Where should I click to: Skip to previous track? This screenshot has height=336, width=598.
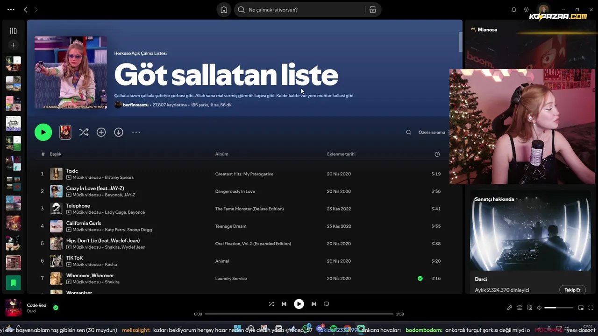pos(284,304)
